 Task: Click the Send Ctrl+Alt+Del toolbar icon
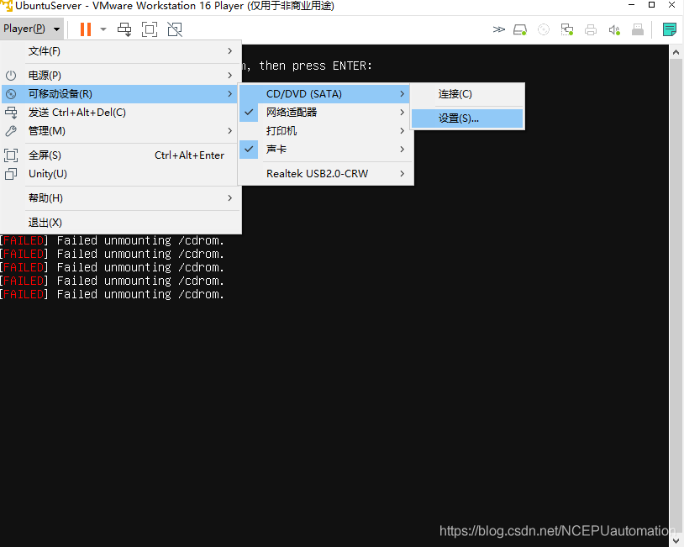[x=124, y=29]
